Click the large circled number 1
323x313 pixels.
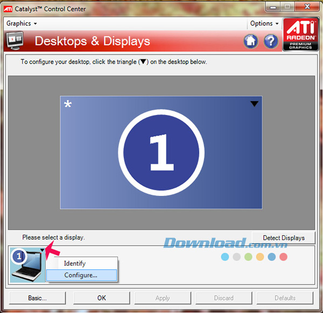coord(161,153)
